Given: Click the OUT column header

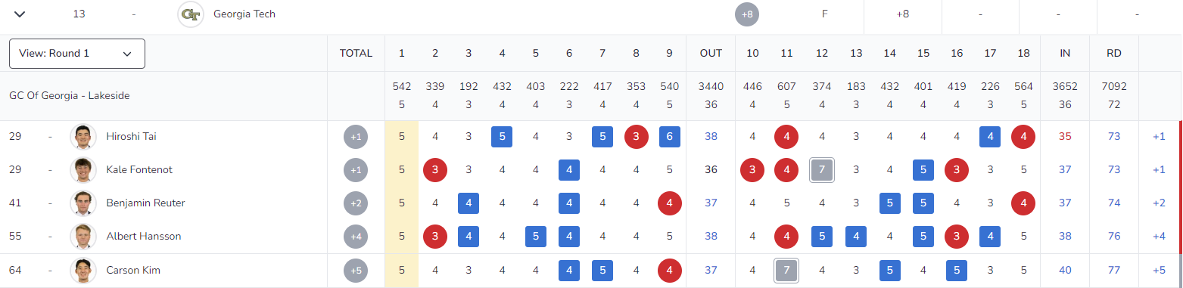Looking at the screenshot, I should (711, 54).
